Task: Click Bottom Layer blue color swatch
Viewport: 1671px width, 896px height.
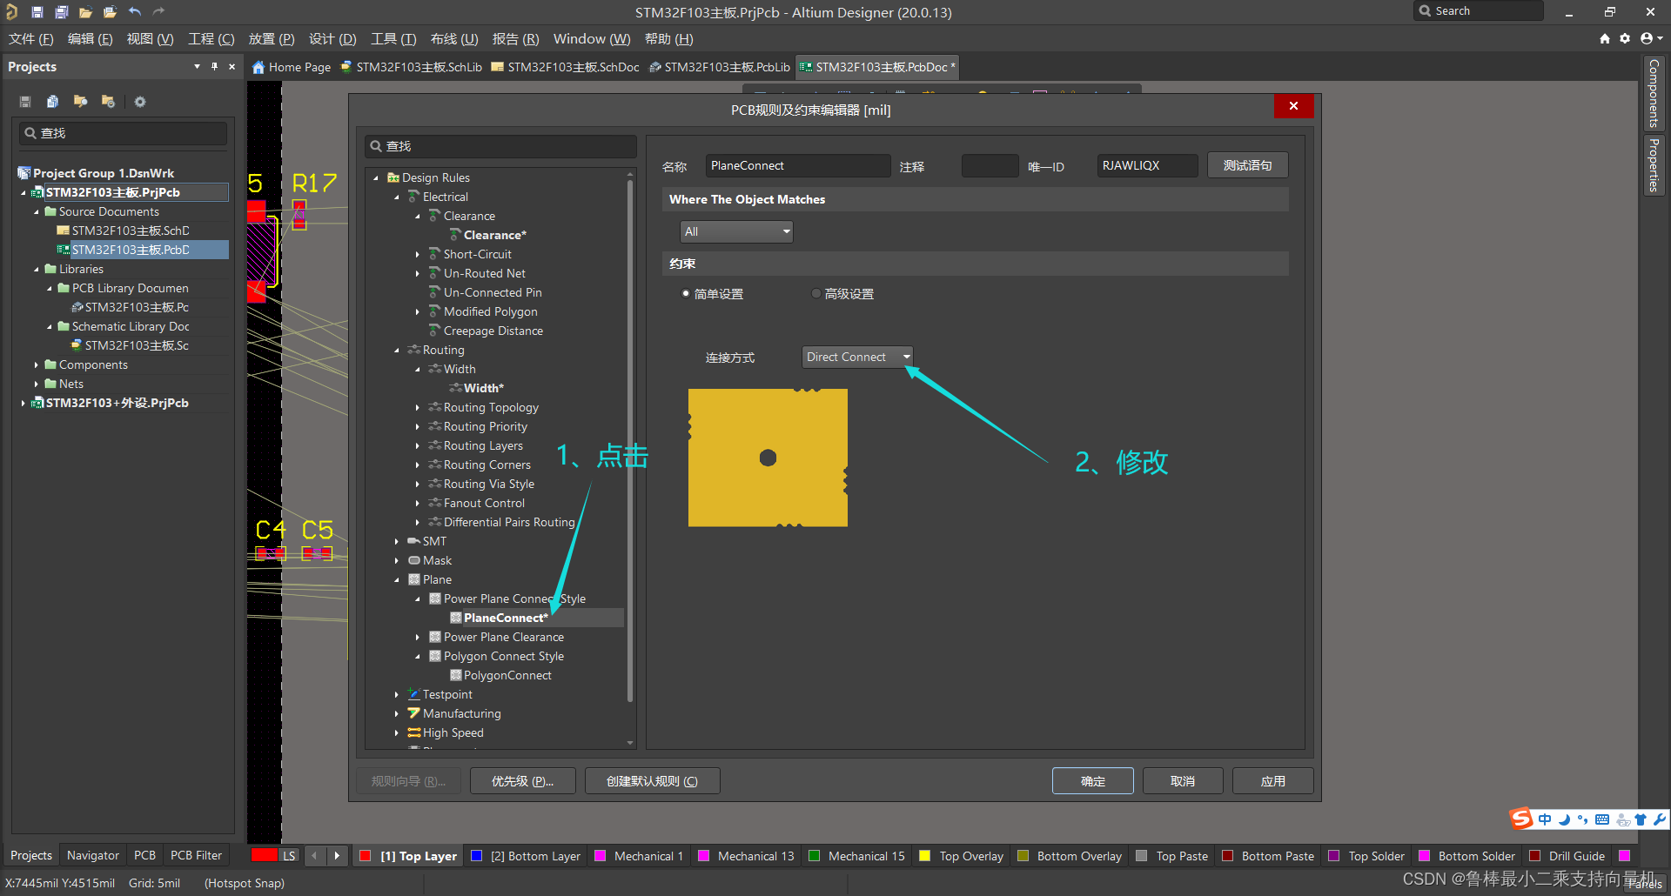Action: point(476,856)
